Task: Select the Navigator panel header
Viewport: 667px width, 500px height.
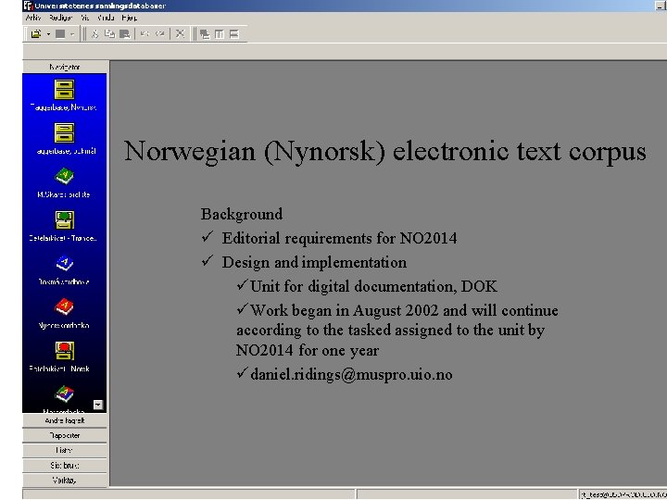Action: coord(65,67)
